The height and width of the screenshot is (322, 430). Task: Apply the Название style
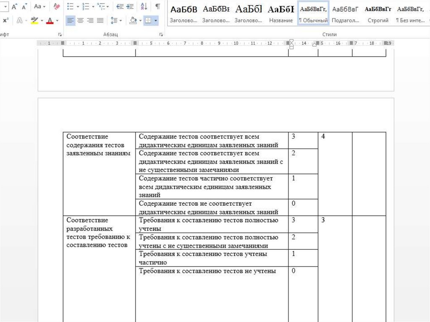coord(281,14)
